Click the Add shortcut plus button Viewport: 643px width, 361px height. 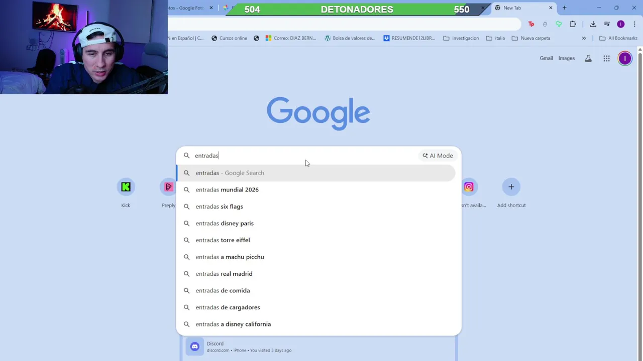(x=511, y=187)
